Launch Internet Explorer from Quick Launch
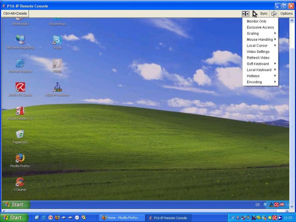 [x=44, y=218]
